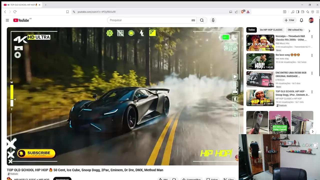Open ETNTECH channel link
The width and height of the screenshot is (320, 180).
click(280, 80)
